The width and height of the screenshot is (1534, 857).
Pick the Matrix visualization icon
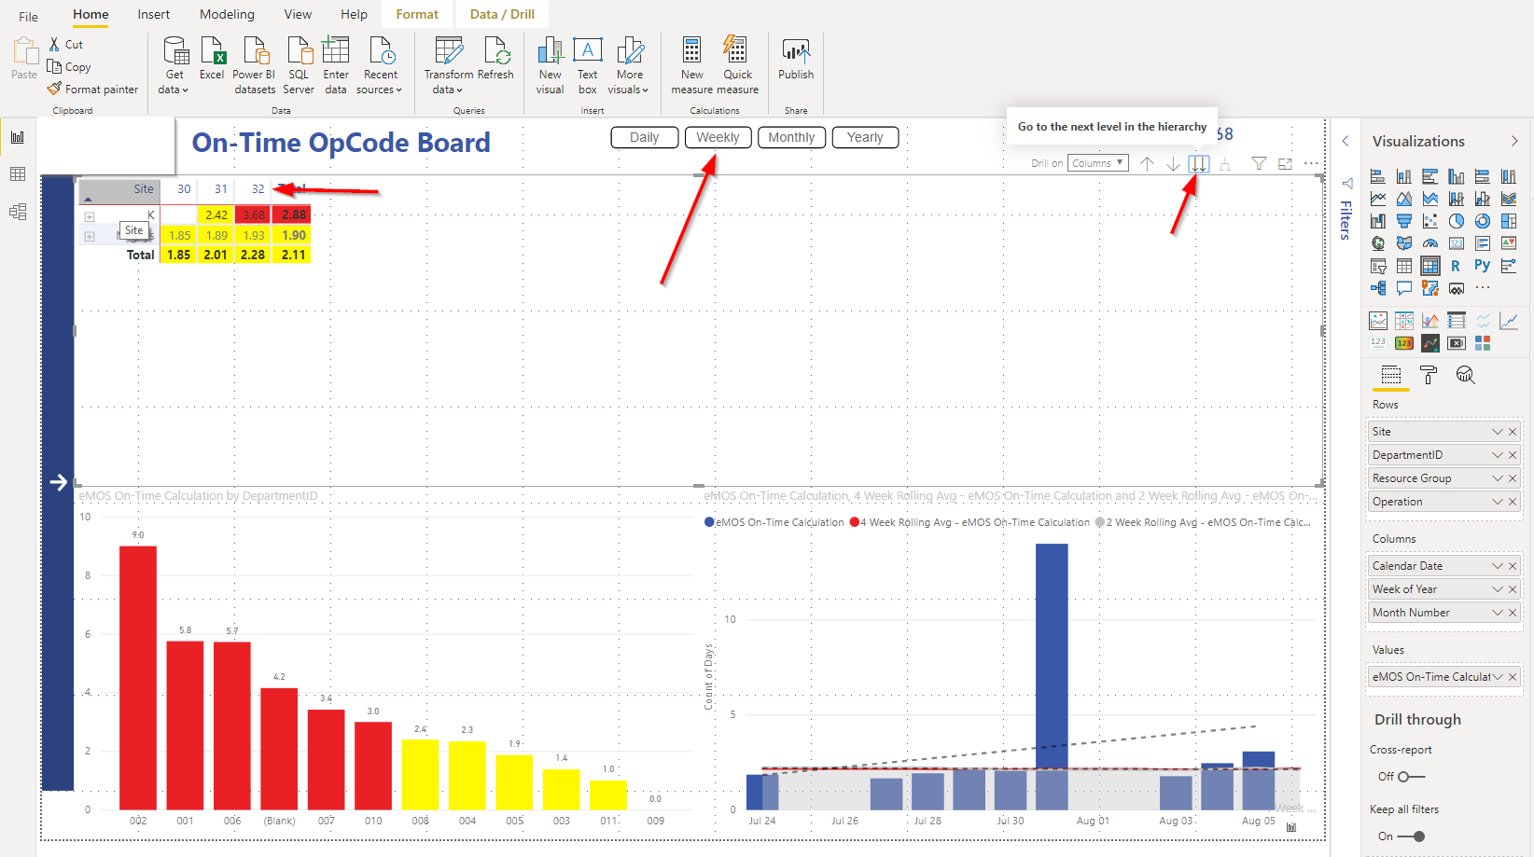[1430, 266]
